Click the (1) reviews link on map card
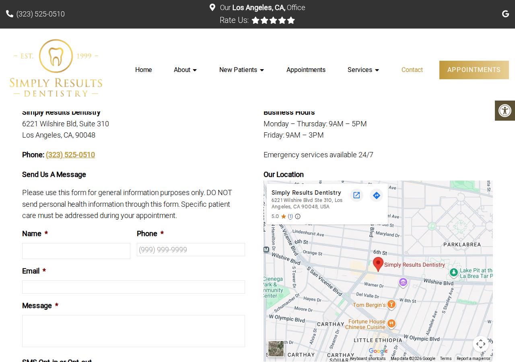The image size is (515, 362). (x=290, y=216)
